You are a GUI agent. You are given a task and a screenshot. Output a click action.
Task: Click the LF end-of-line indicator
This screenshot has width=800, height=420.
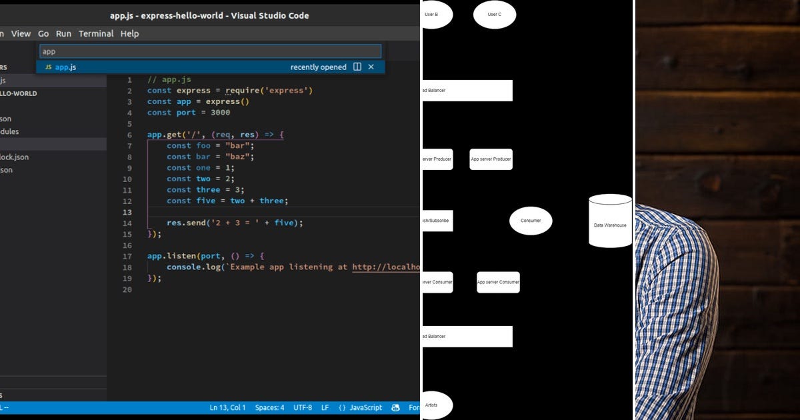tap(325, 407)
